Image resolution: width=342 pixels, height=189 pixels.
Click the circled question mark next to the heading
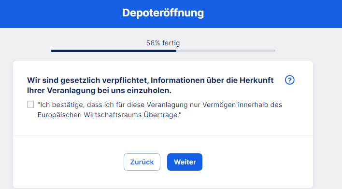tap(290, 80)
